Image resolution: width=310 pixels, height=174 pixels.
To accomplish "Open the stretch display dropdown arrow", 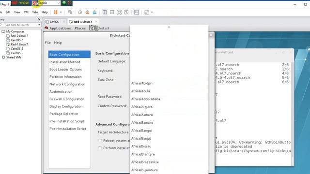I will (x=152, y=12).
